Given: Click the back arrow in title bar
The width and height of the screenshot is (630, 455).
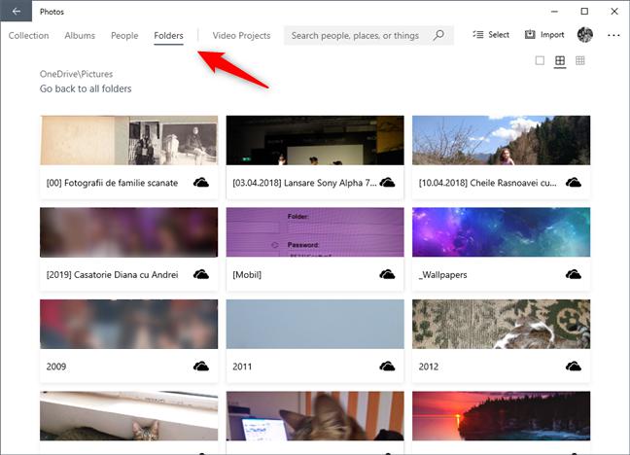Looking at the screenshot, I should pos(17,12).
